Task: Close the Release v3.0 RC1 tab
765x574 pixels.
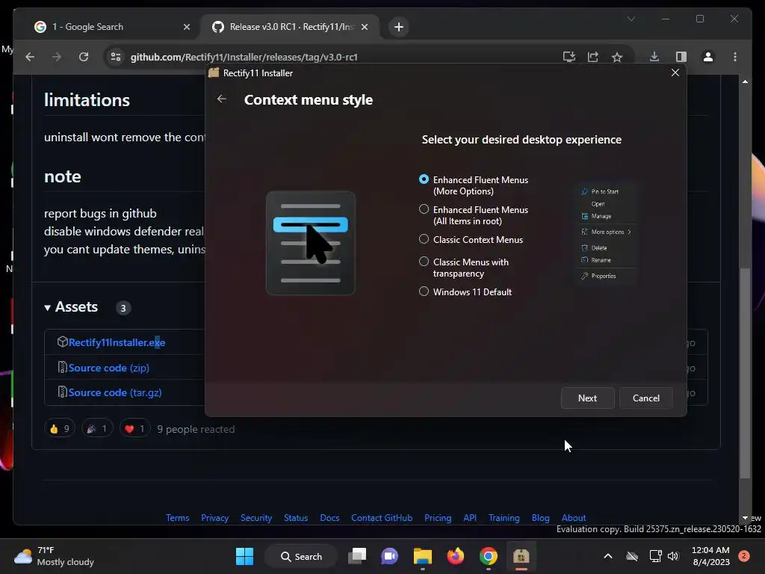Action: pos(365,27)
